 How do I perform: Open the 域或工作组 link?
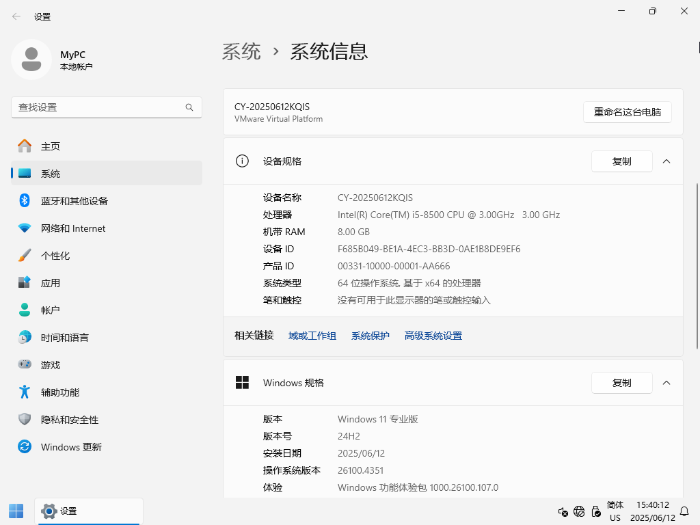[312, 336]
